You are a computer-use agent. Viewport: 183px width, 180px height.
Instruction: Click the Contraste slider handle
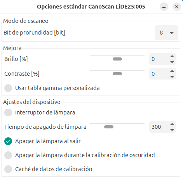tap(117, 74)
